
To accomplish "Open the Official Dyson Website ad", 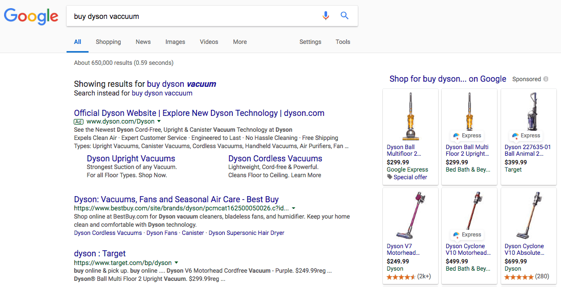I will click(x=199, y=113).
